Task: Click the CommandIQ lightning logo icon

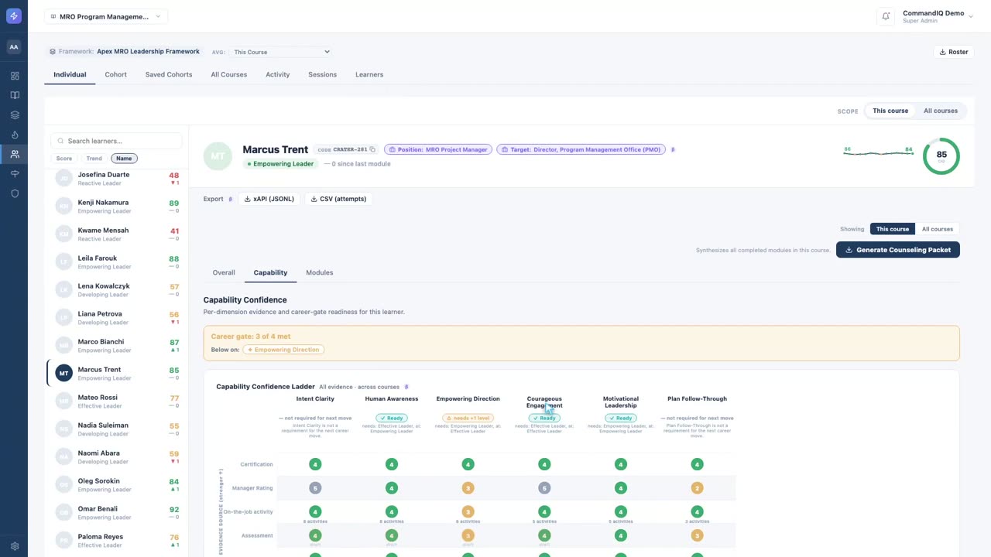Action: [14, 16]
